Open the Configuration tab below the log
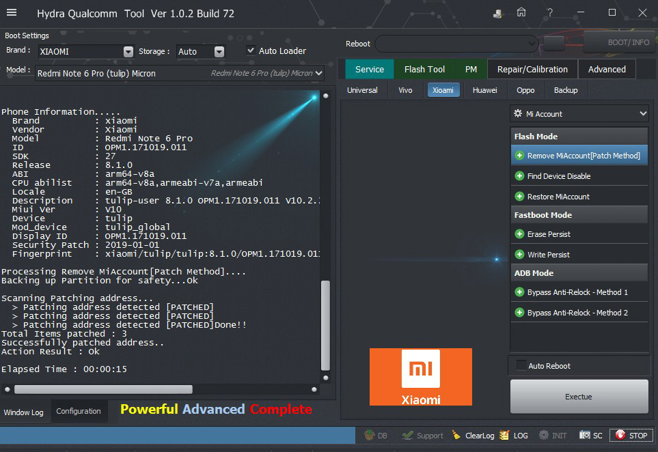 click(x=79, y=411)
